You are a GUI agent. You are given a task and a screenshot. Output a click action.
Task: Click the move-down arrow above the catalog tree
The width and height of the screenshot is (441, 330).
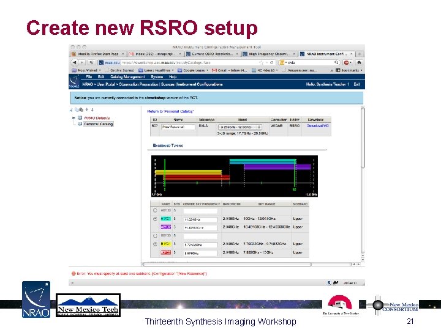tap(92, 110)
